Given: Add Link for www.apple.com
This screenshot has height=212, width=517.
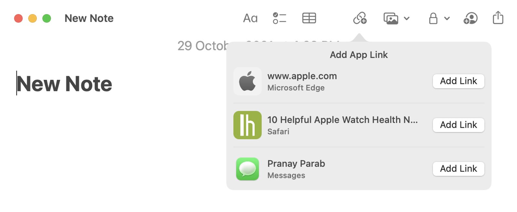Looking at the screenshot, I should pos(458,81).
